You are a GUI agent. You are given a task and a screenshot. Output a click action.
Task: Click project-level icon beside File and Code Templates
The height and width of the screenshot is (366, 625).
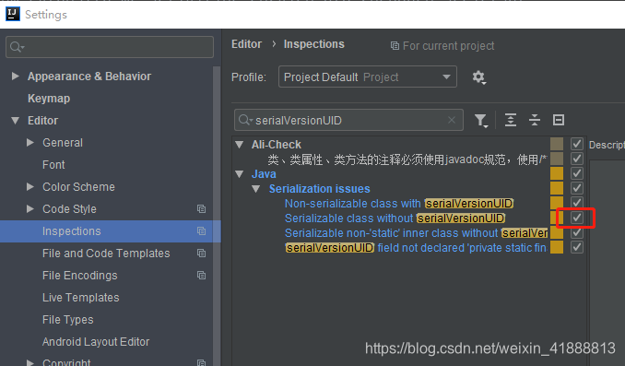click(x=201, y=254)
